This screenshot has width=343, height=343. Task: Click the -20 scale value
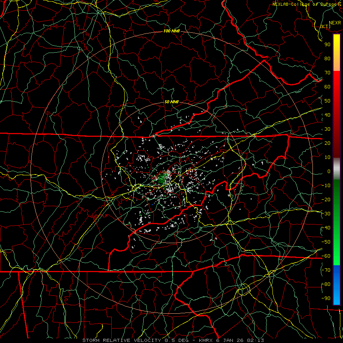point(326,199)
